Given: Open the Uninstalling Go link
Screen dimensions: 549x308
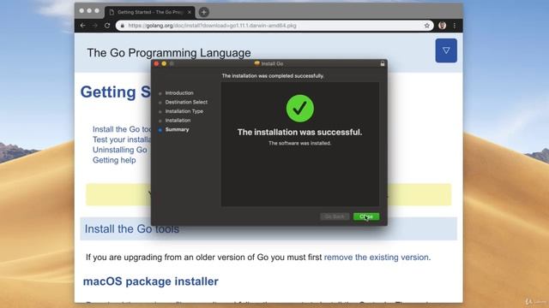Looking at the screenshot, I should [x=120, y=150].
